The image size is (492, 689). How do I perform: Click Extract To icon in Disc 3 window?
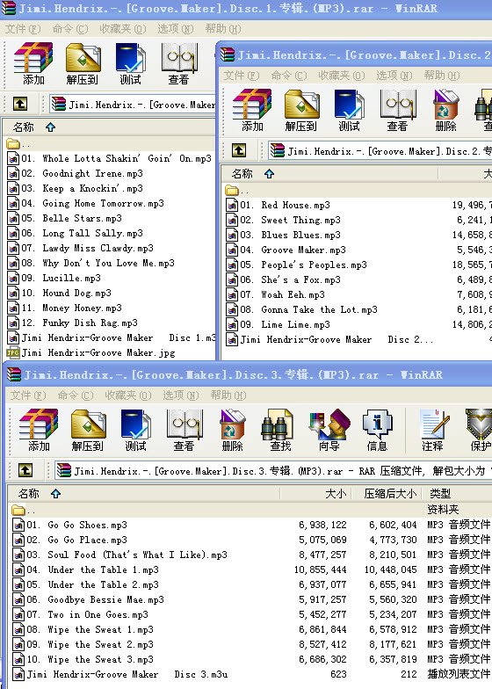pyautogui.click(x=88, y=431)
